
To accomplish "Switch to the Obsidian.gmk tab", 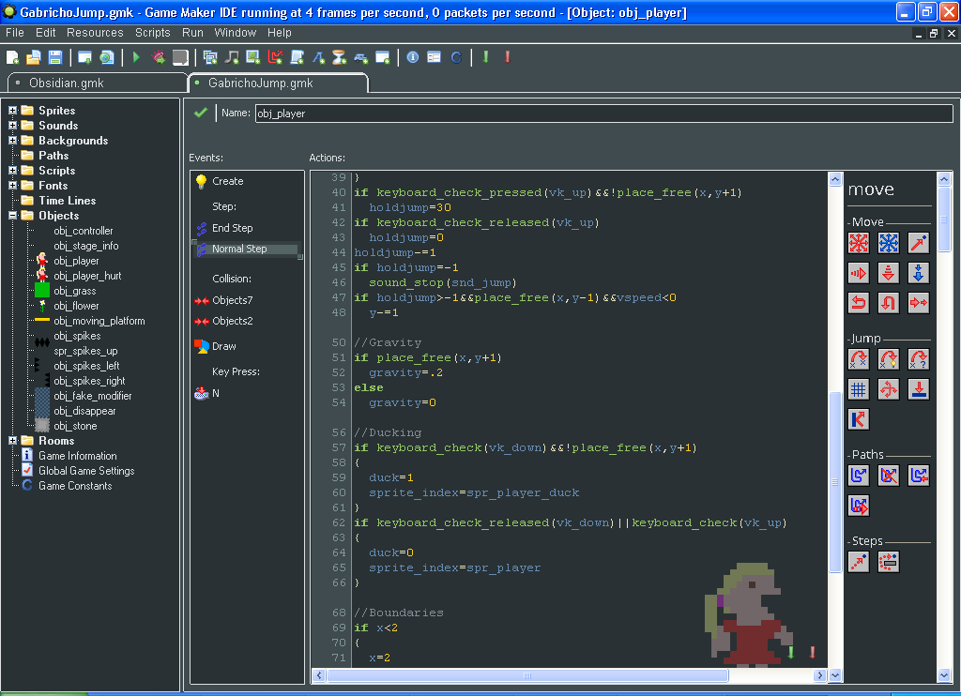I will [x=66, y=83].
